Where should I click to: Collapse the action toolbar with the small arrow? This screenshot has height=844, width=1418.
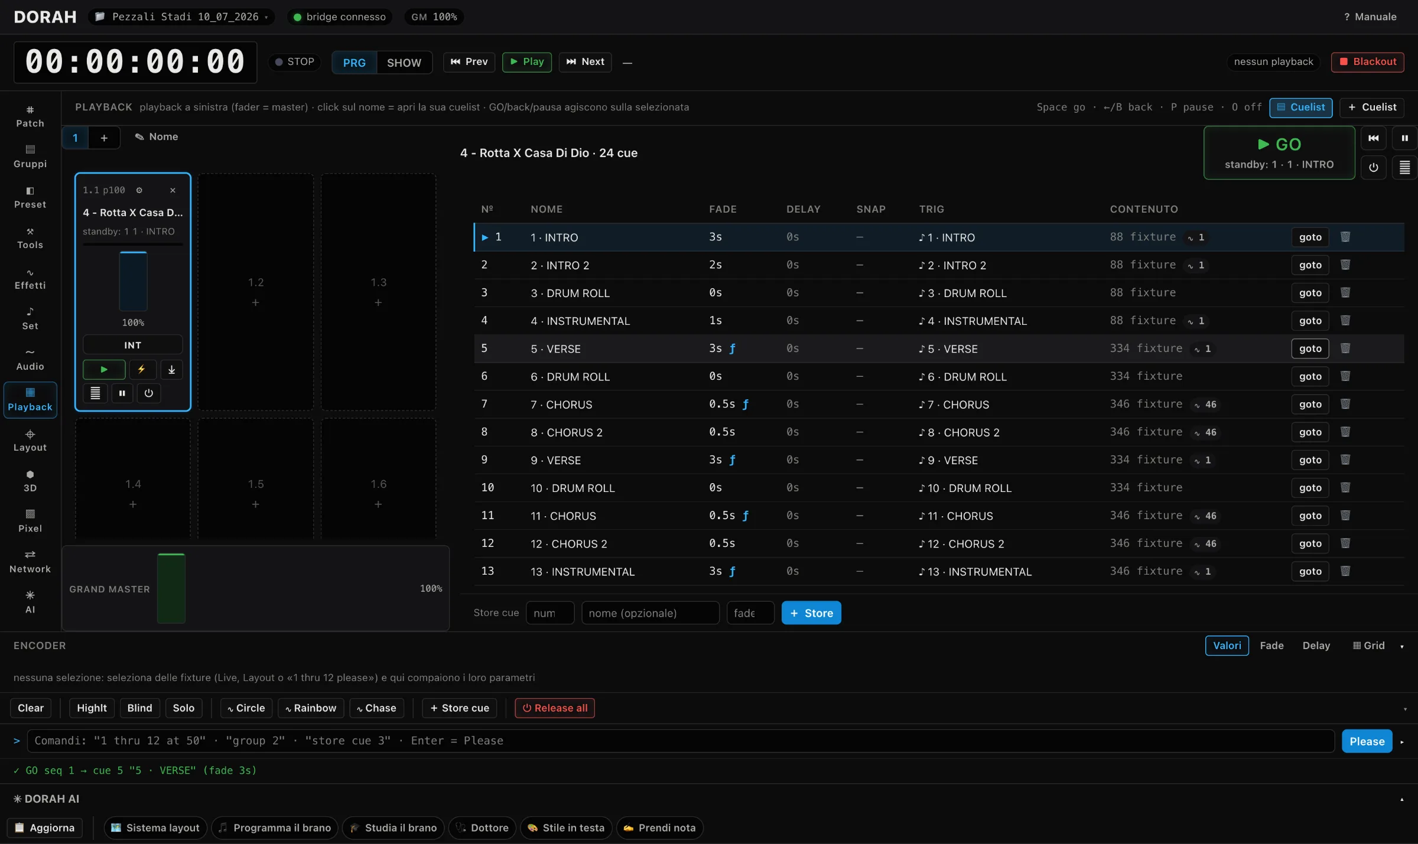(x=1405, y=709)
